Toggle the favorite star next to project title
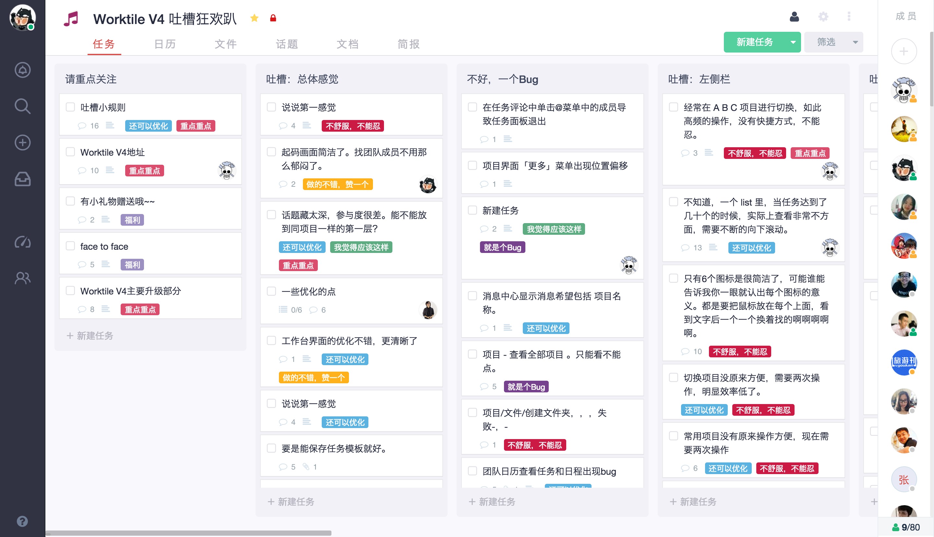 coord(254,18)
